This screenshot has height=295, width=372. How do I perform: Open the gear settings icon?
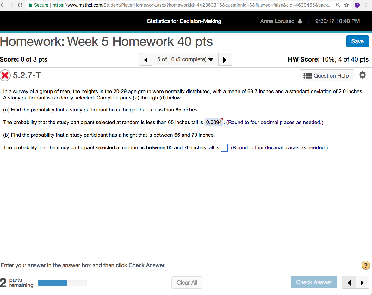362,75
